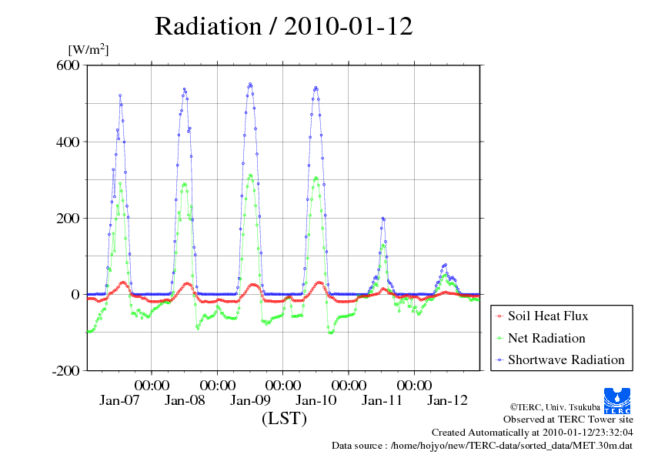
Task: Click the 'Jan-12' date label
Action: click(448, 400)
